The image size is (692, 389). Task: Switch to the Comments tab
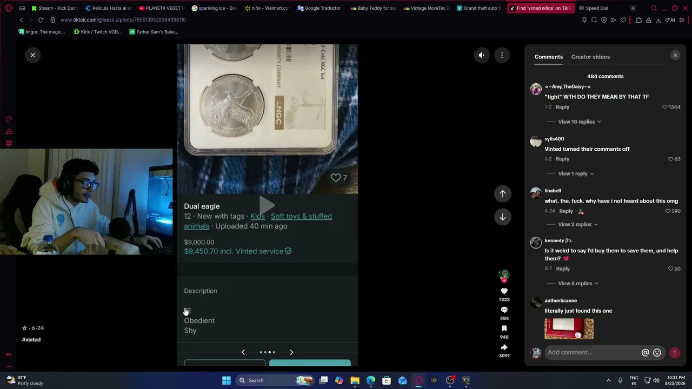548,57
